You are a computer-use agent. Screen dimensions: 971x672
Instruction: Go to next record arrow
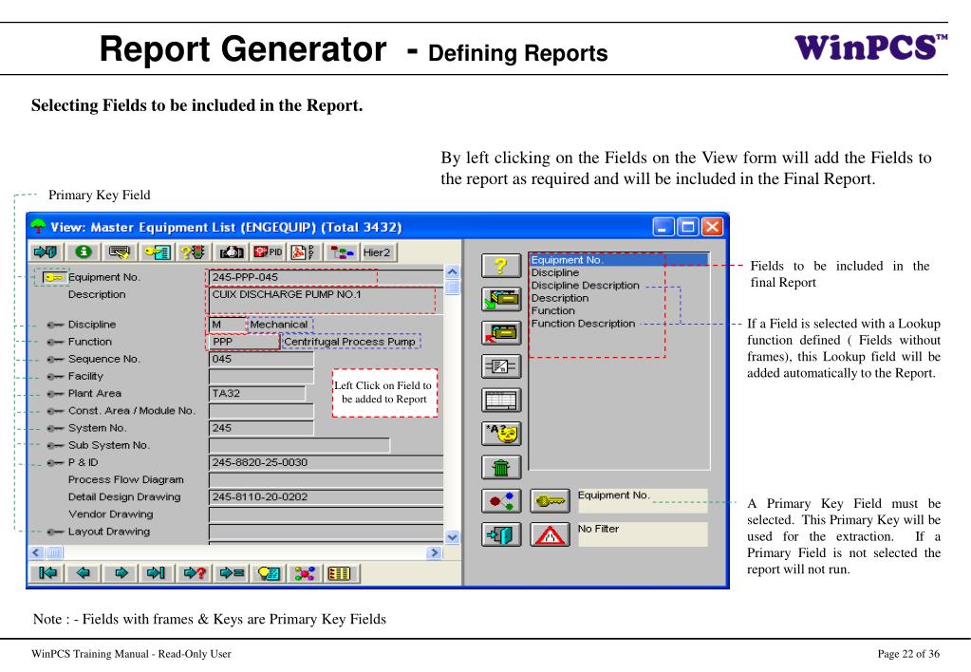point(121,573)
